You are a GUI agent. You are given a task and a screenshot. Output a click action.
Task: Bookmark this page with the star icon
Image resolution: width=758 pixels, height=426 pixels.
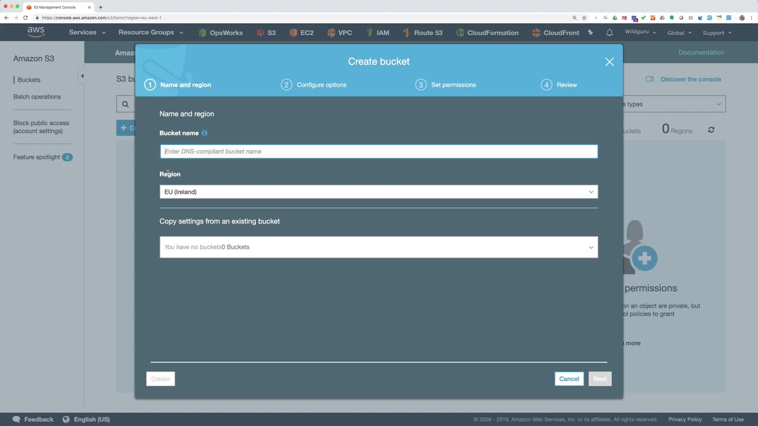pos(584,18)
